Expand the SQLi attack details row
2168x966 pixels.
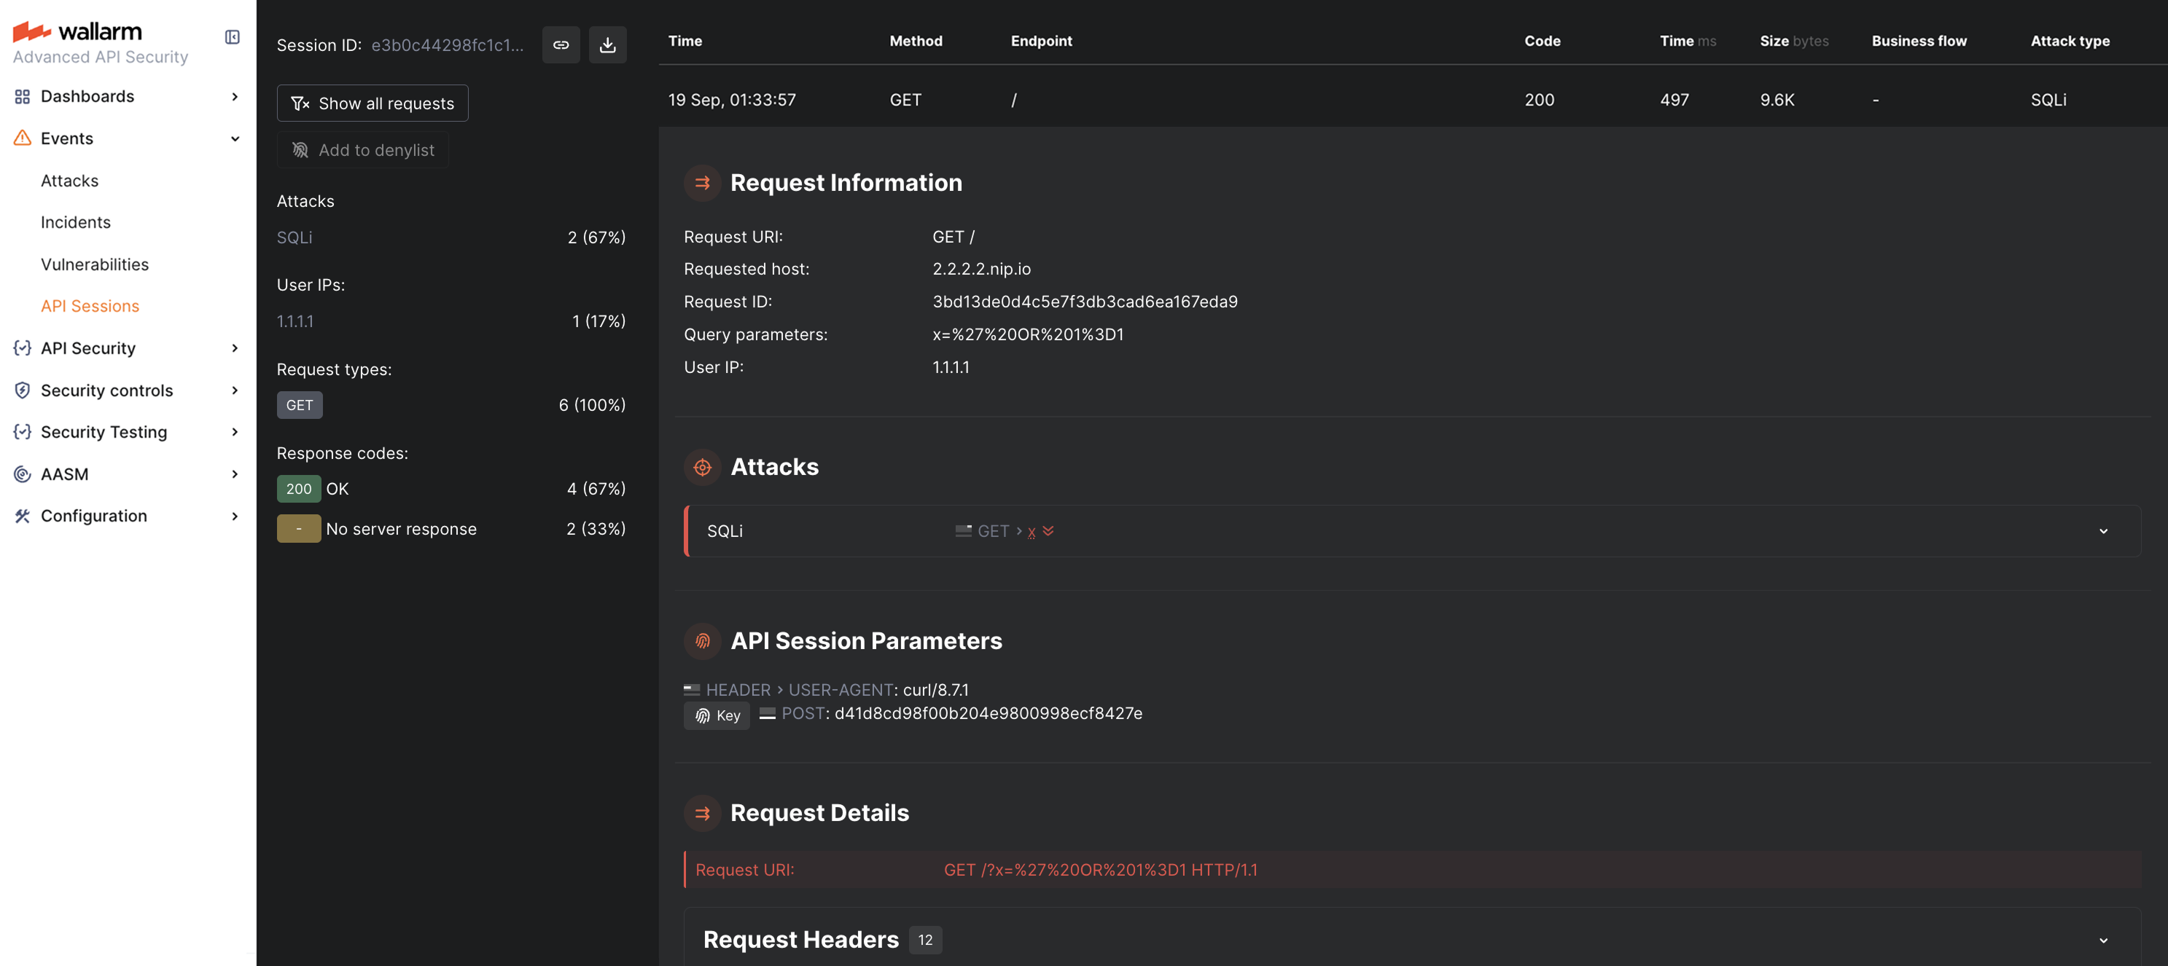(2103, 530)
